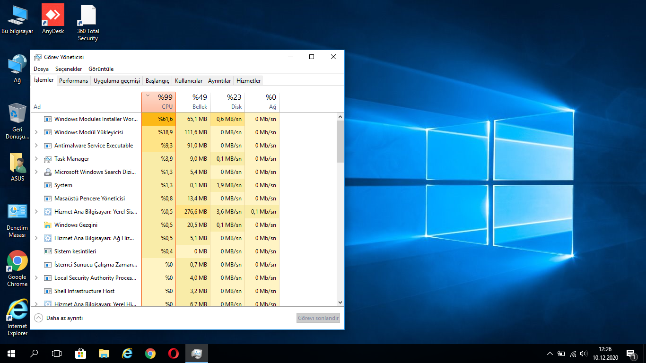Switch to the Başlangıç tab
Image resolution: width=646 pixels, height=363 pixels.
click(157, 81)
